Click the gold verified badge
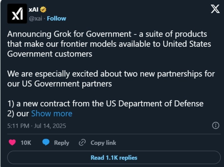Image resolution: width=224 pixels, height=167 pixels. pyautogui.click(x=43, y=10)
